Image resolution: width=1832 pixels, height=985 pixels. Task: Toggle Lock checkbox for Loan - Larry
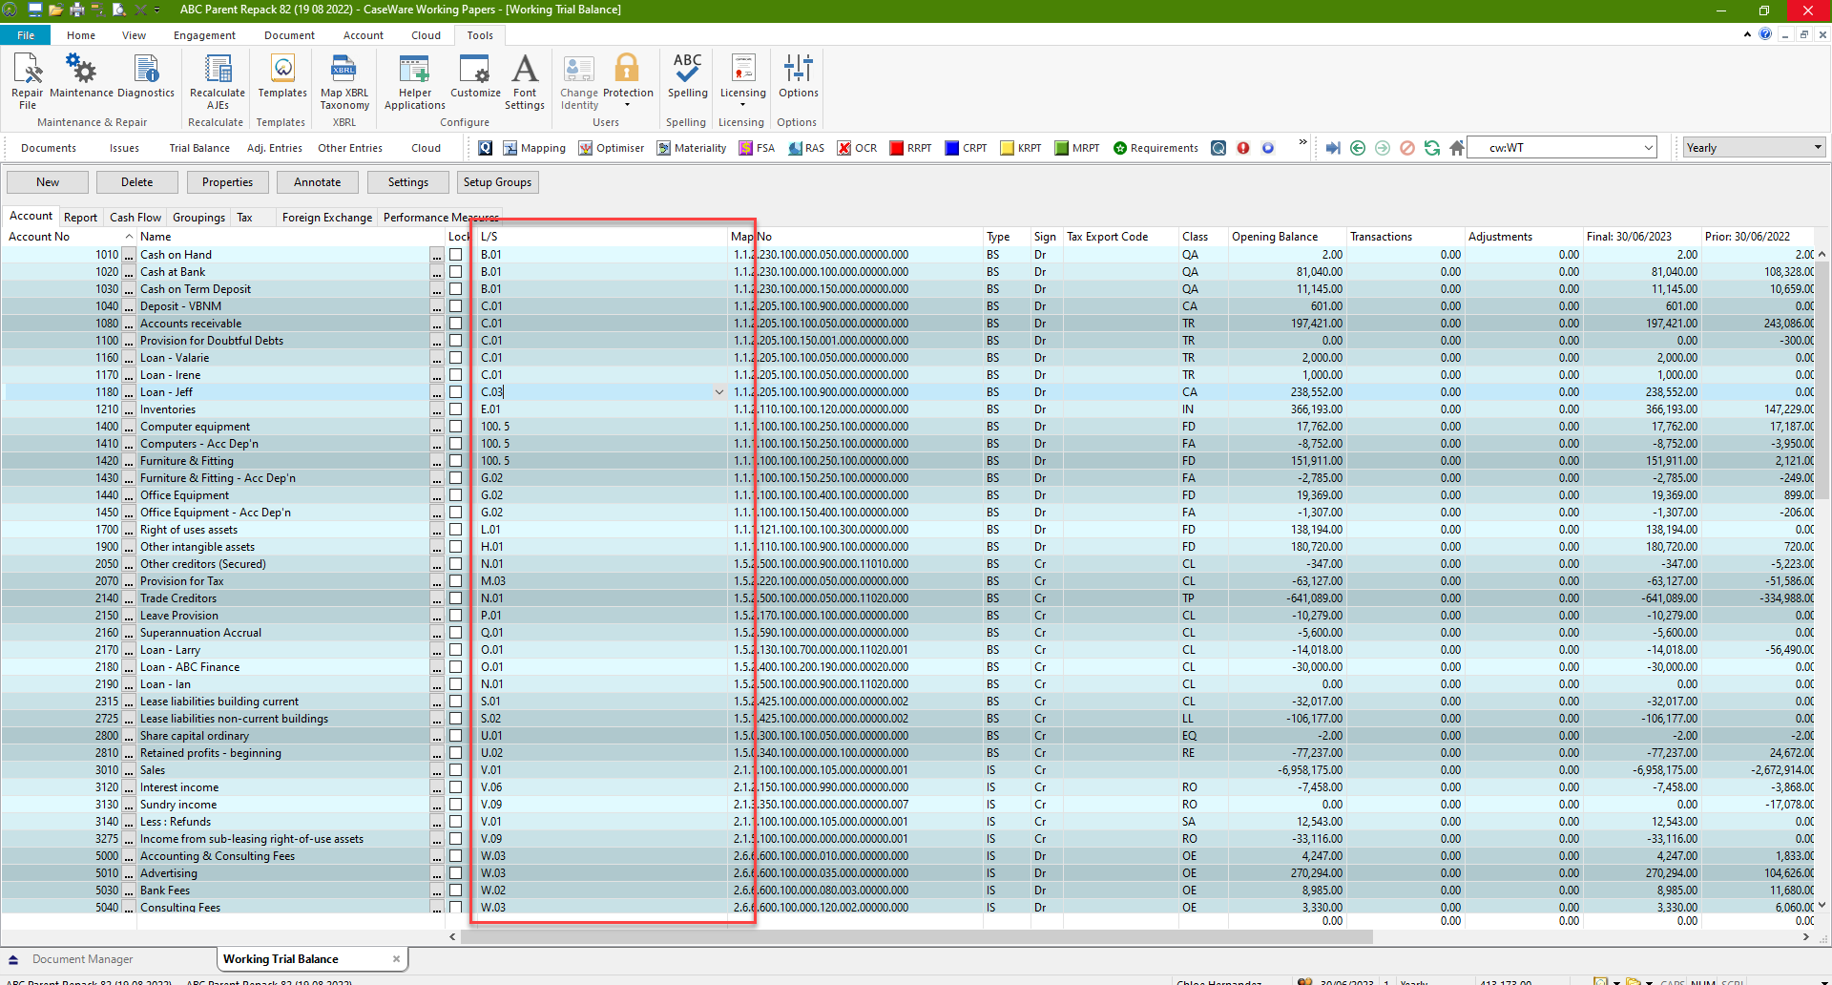456,650
